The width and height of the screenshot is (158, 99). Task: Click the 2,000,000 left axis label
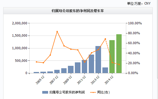tap(20, 23)
